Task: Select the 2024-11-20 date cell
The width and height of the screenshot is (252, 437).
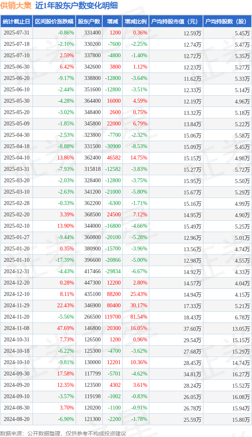Action: pos(16,317)
